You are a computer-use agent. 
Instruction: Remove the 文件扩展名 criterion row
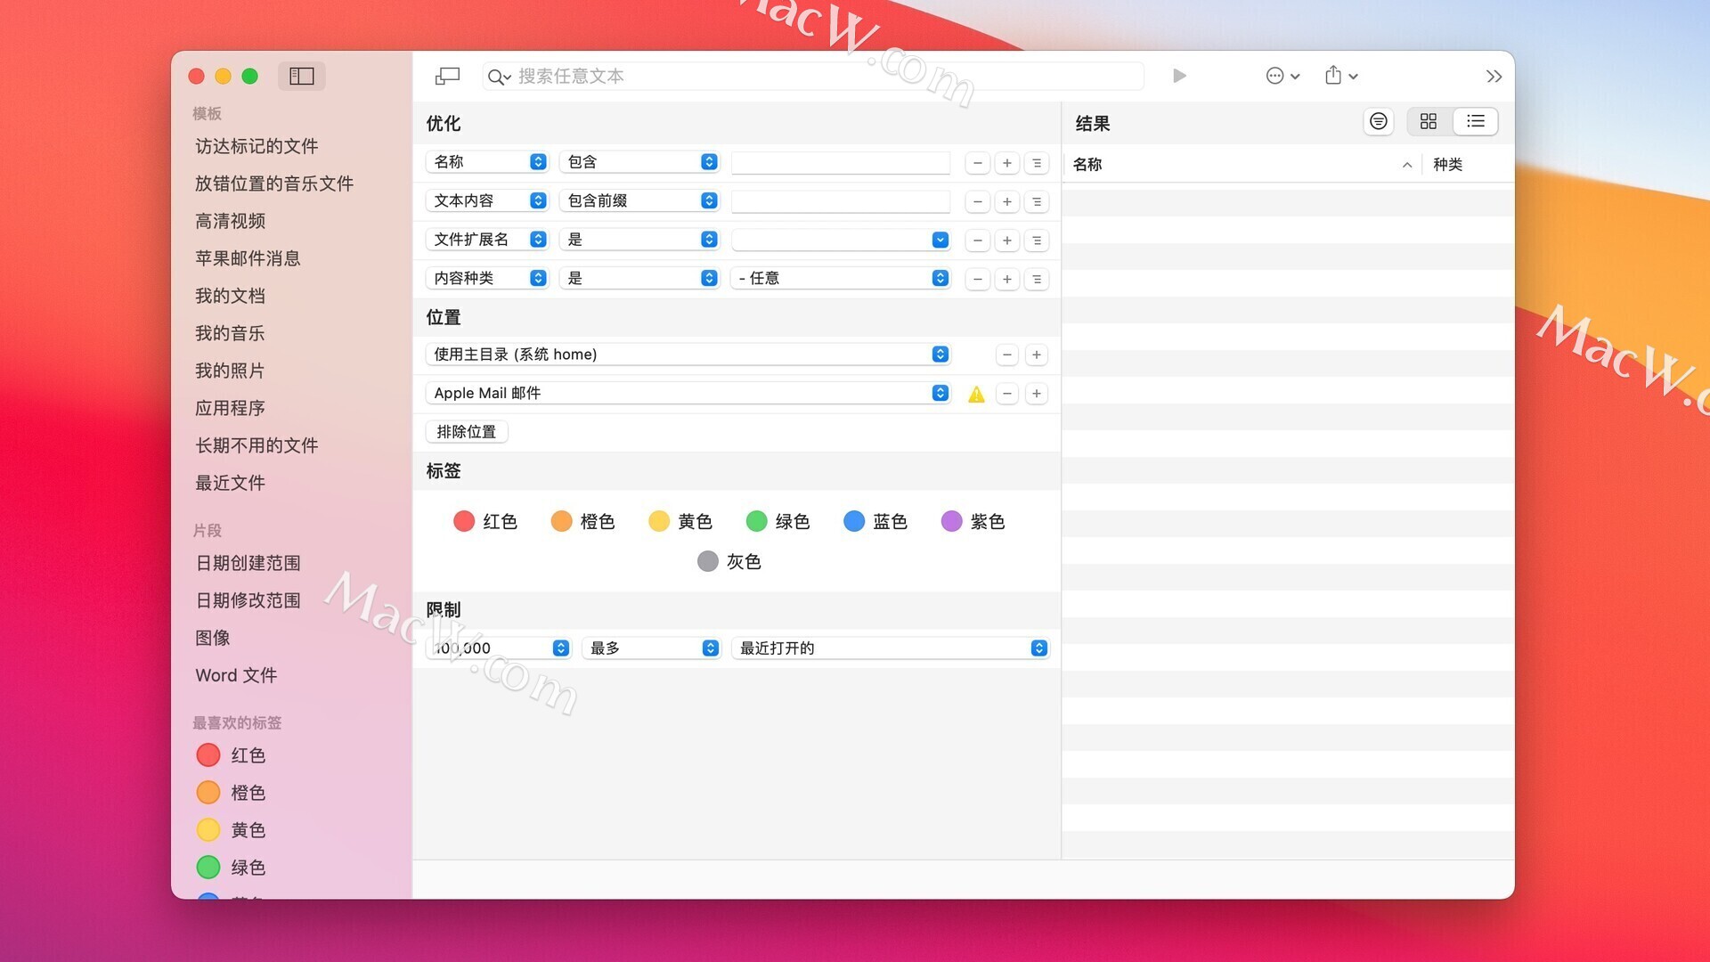coord(978,240)
